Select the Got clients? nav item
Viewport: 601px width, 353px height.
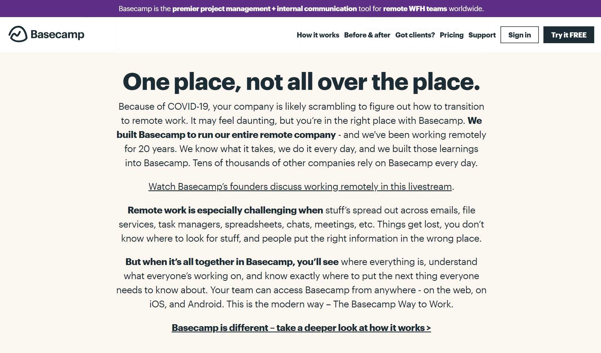[x=415, y=35]
